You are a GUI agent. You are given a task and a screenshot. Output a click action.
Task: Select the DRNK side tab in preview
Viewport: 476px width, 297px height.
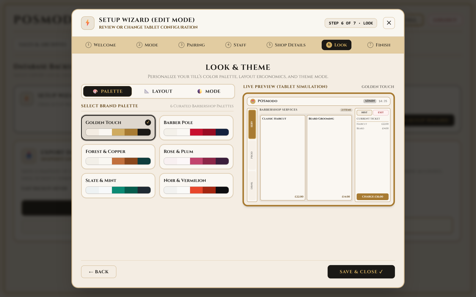[252, 186]
